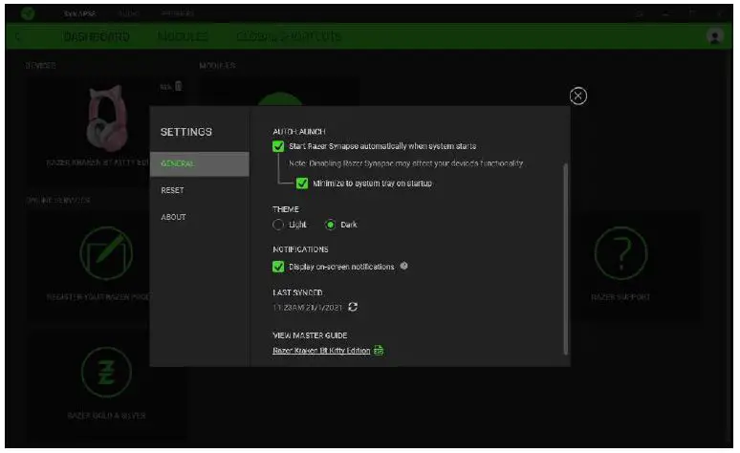This screenshot has height=453, width=740.
Task: Toggle Display on-screen notifications checkbox
Action: tap(278, 267)
